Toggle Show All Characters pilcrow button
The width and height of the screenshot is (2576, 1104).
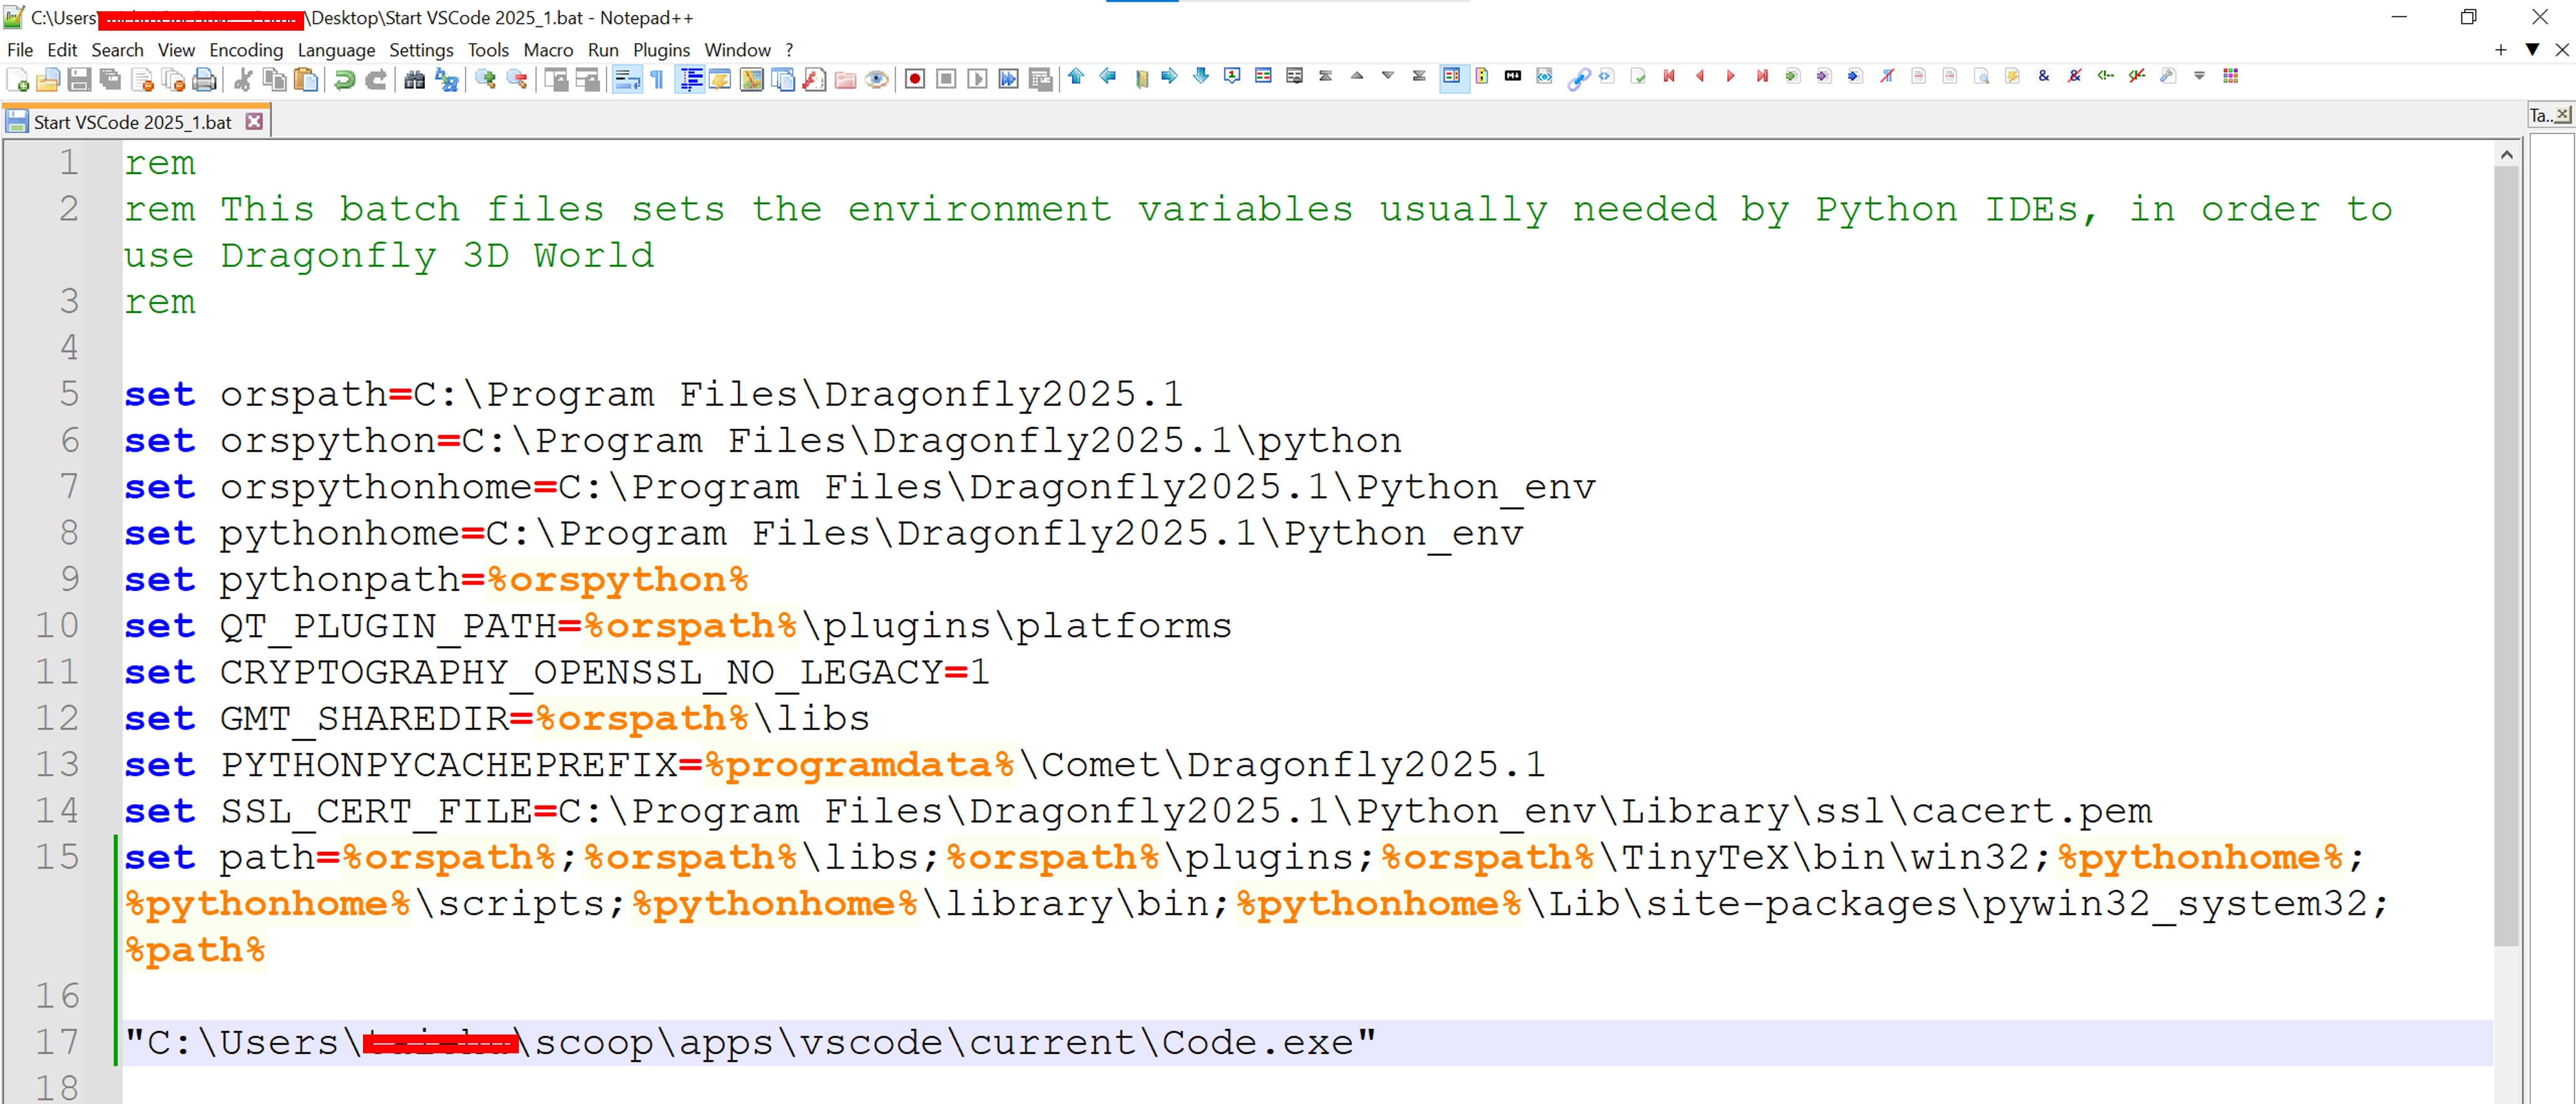tap(657, 79)
